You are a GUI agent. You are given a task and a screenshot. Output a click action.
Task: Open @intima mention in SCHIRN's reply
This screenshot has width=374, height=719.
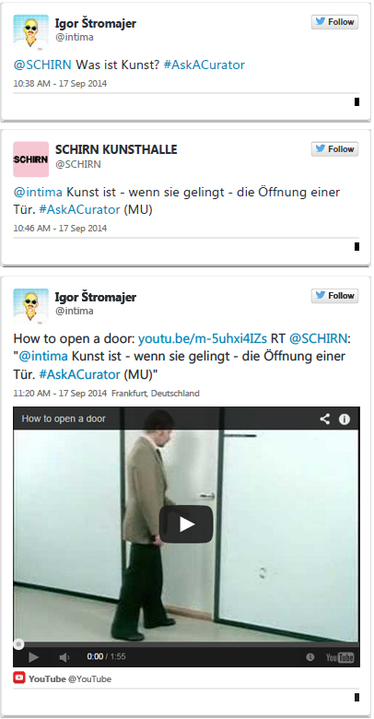tap(38, 192)
